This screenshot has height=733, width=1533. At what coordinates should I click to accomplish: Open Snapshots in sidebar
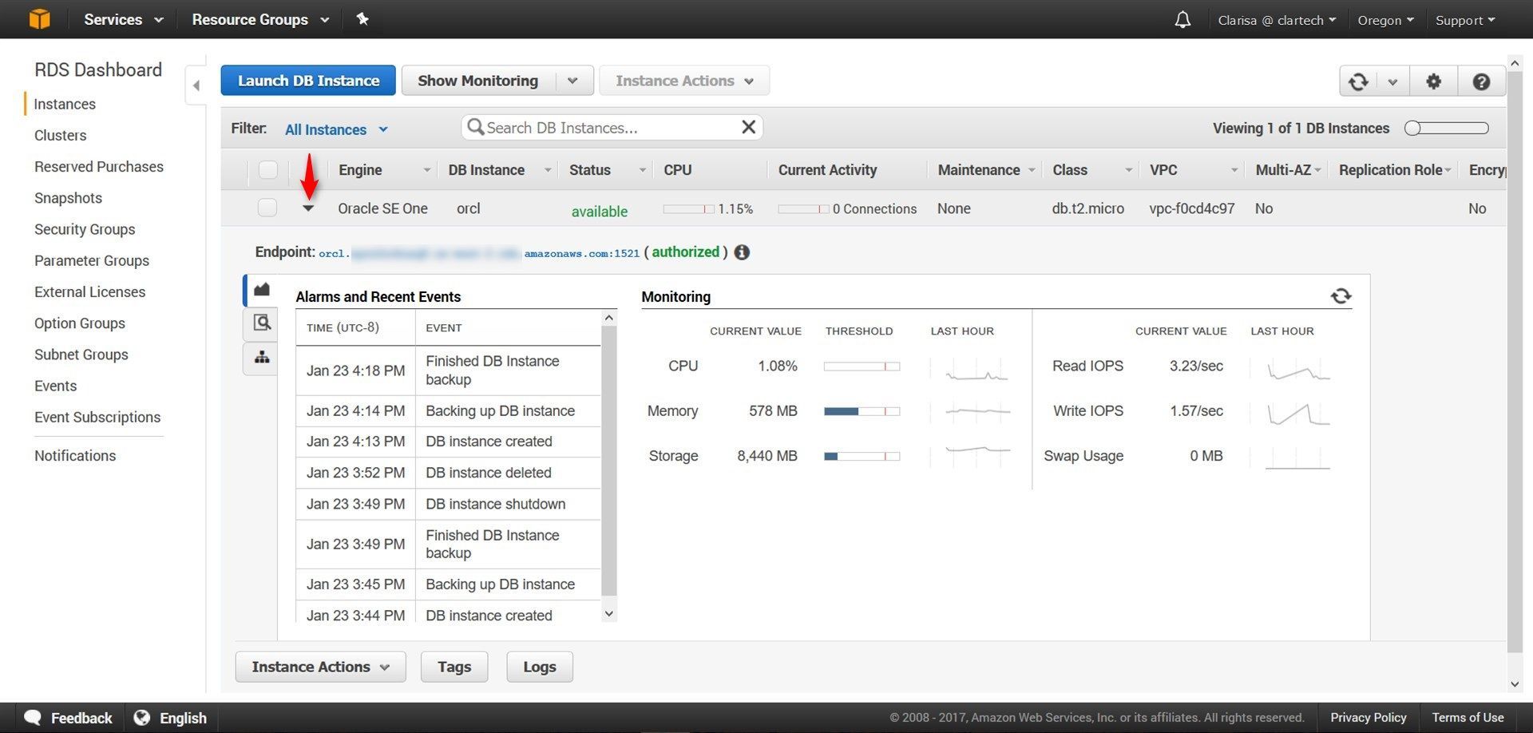(x=68, y=198)
